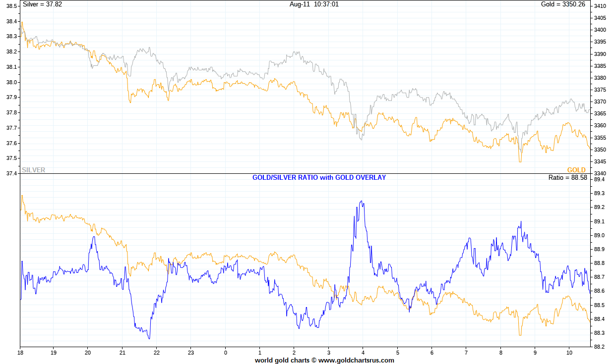Click the 89.3 ratio axis value
The width and height of the screenshot is (615, 364).
[599, 193]
